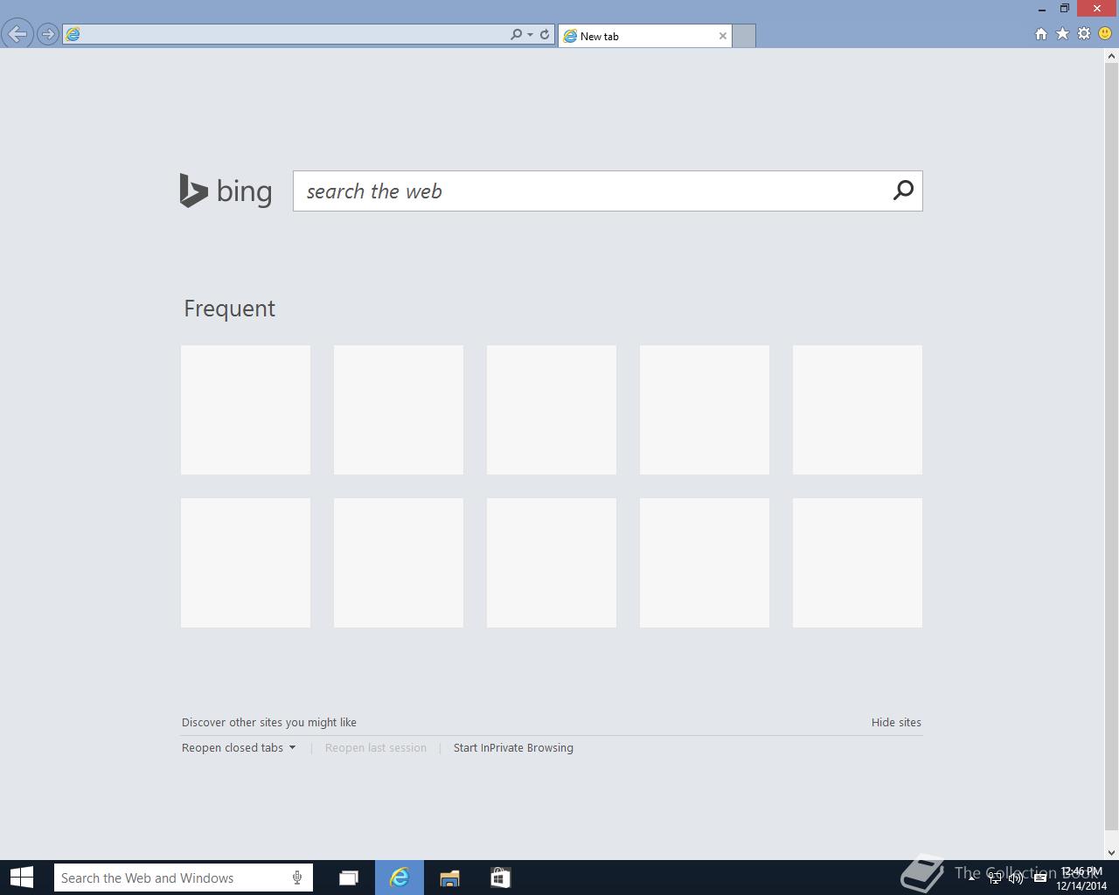The image size is (1119, 895).
Task: Open 'Discover other sites you might like'
Action: point(269,722)
